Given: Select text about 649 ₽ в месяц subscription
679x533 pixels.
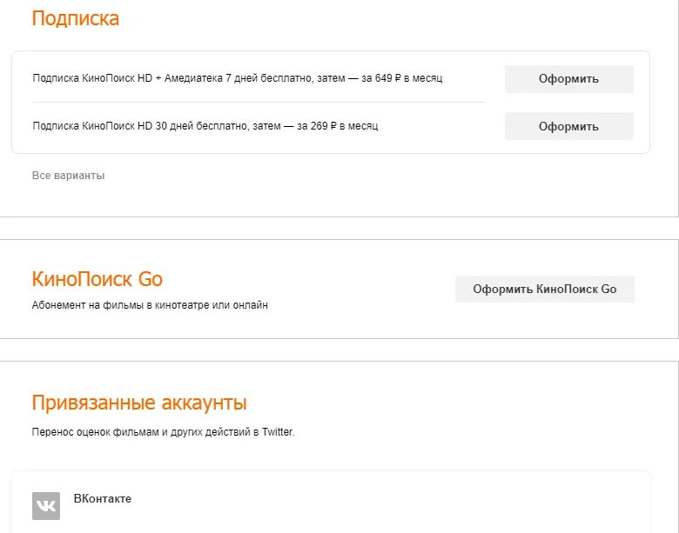Looking at the screenshot, I should (238, 78).
